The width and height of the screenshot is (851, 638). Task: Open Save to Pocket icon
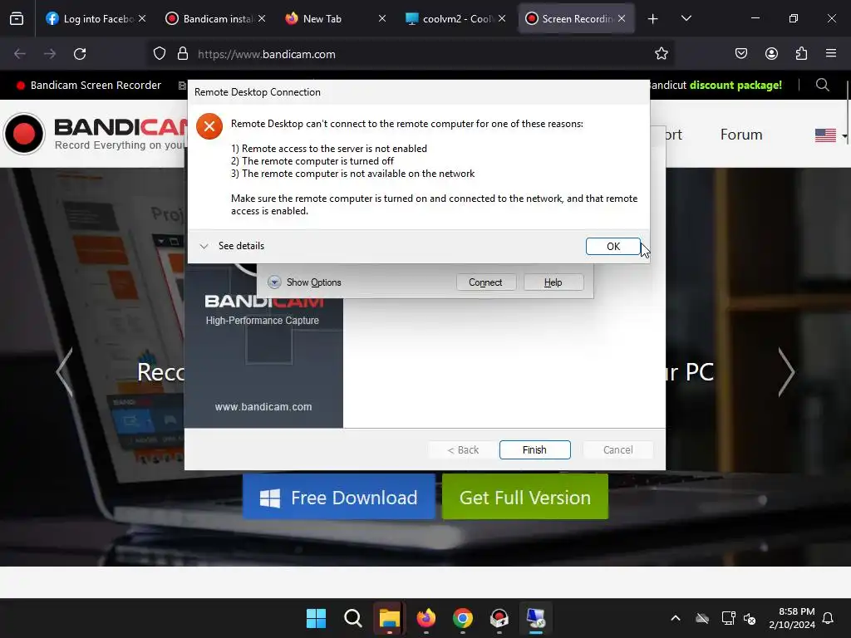(740, 54)
